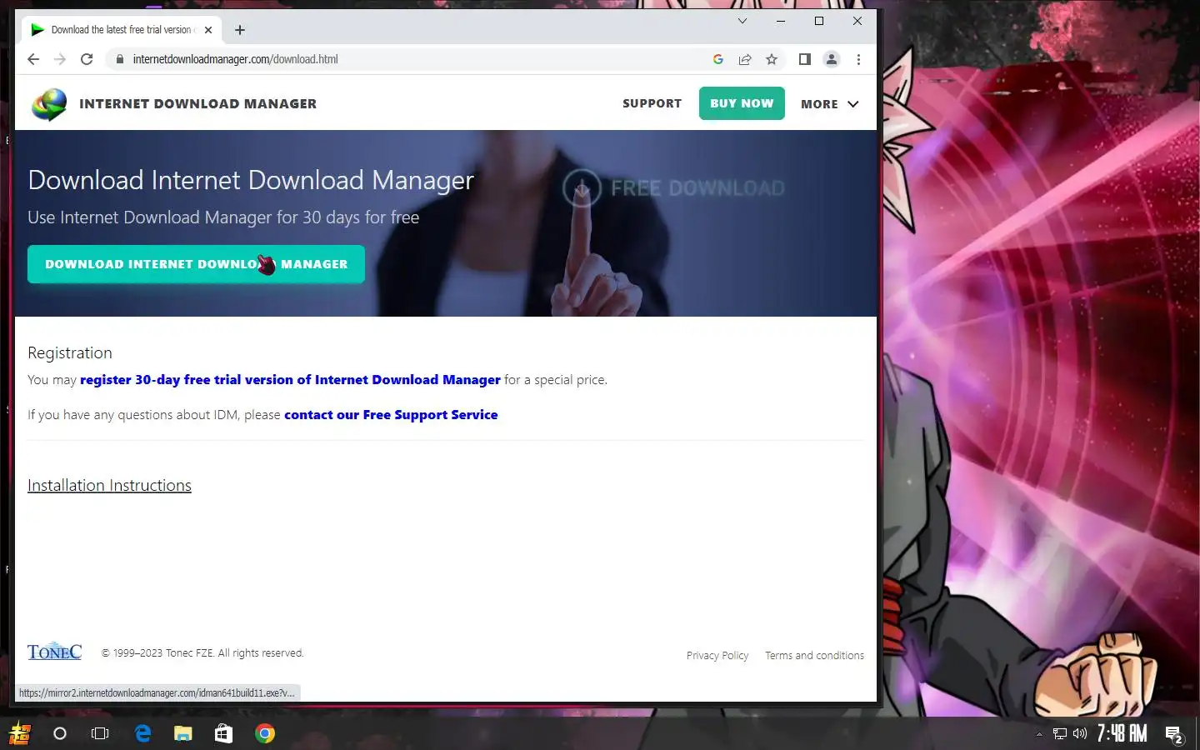This screenshot has width=1200, height=750.
Task: Click the share page icon
Action: point(745,59)
